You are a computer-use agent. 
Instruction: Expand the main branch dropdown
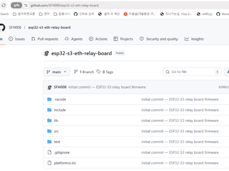click(x=57, y=72)
